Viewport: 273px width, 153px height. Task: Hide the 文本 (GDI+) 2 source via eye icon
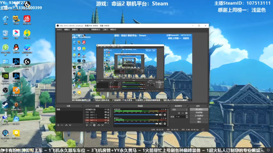click(105, 115)
